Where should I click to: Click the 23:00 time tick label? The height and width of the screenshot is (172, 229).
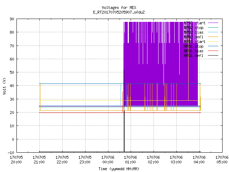click(x=85, y=162)
